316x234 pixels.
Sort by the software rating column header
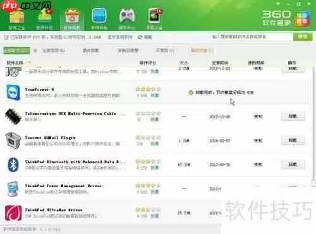pos(148,63)
